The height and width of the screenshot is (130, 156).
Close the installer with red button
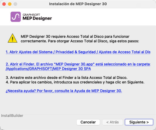coord(4,4)
